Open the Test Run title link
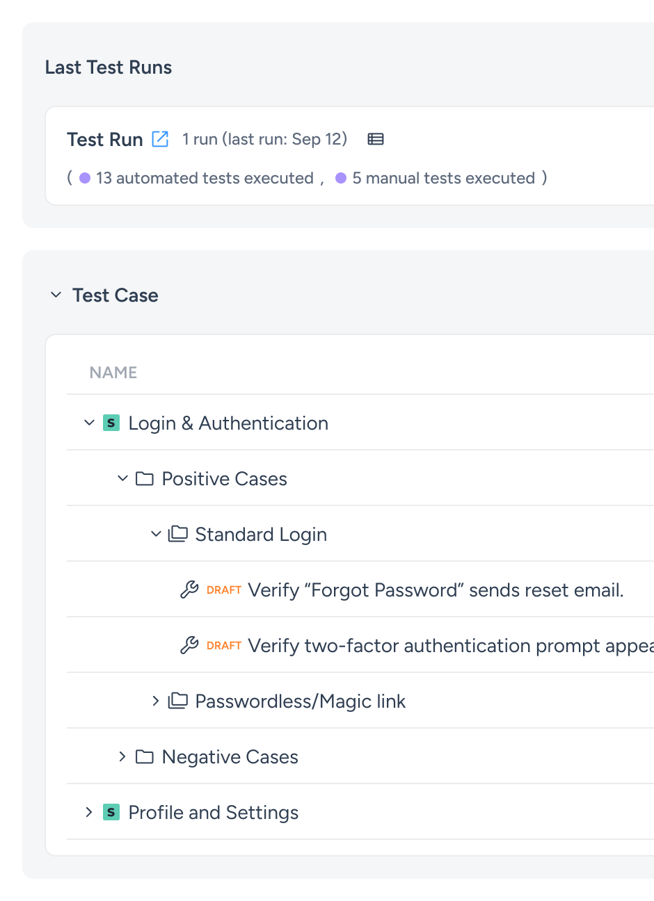 click(105, 140)
